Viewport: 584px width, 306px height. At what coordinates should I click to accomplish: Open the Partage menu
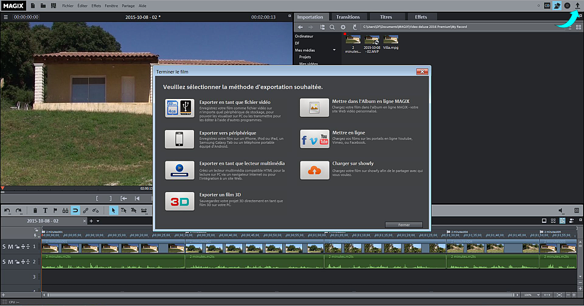(128, 5)
